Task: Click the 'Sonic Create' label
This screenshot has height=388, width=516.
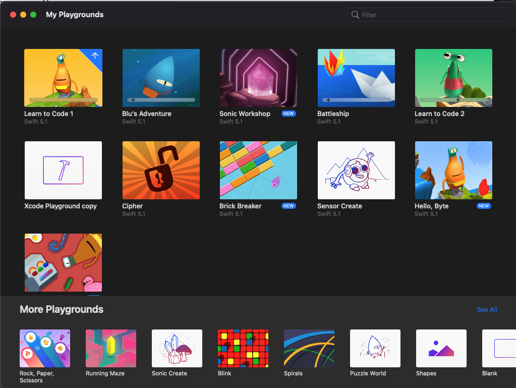Action: pos(169,373)
